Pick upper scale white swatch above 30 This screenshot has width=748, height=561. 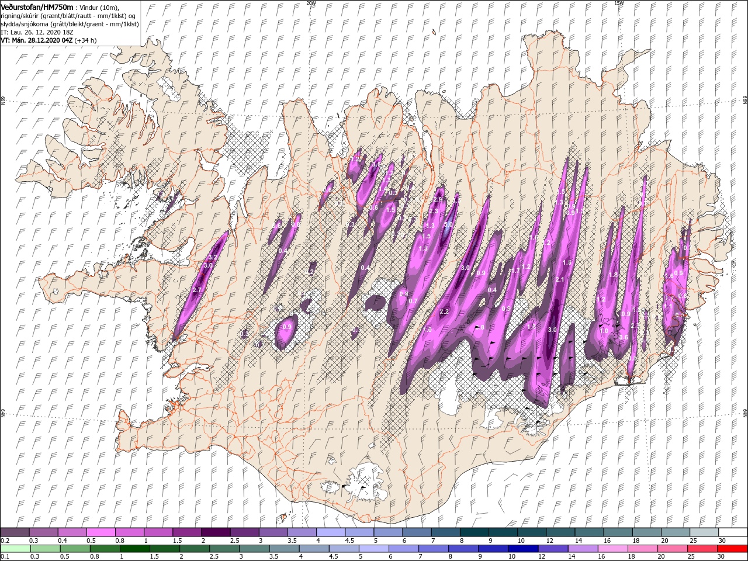[732, 532]
